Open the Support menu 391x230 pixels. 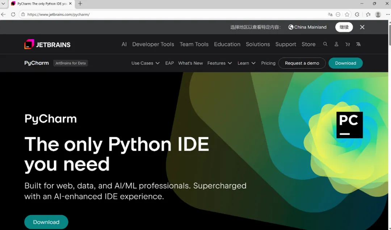286,44
